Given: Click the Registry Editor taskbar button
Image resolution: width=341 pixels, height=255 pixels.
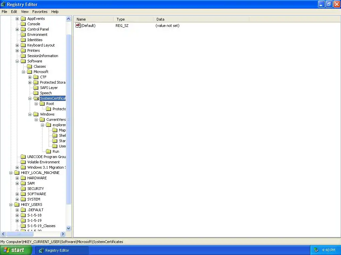Looking at the screenshot, I should pos(62,250).
